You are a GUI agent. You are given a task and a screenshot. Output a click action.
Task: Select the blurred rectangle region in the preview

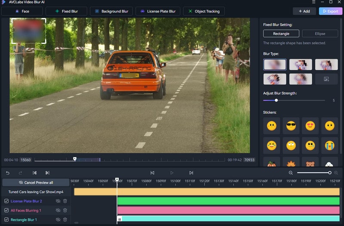29,31
